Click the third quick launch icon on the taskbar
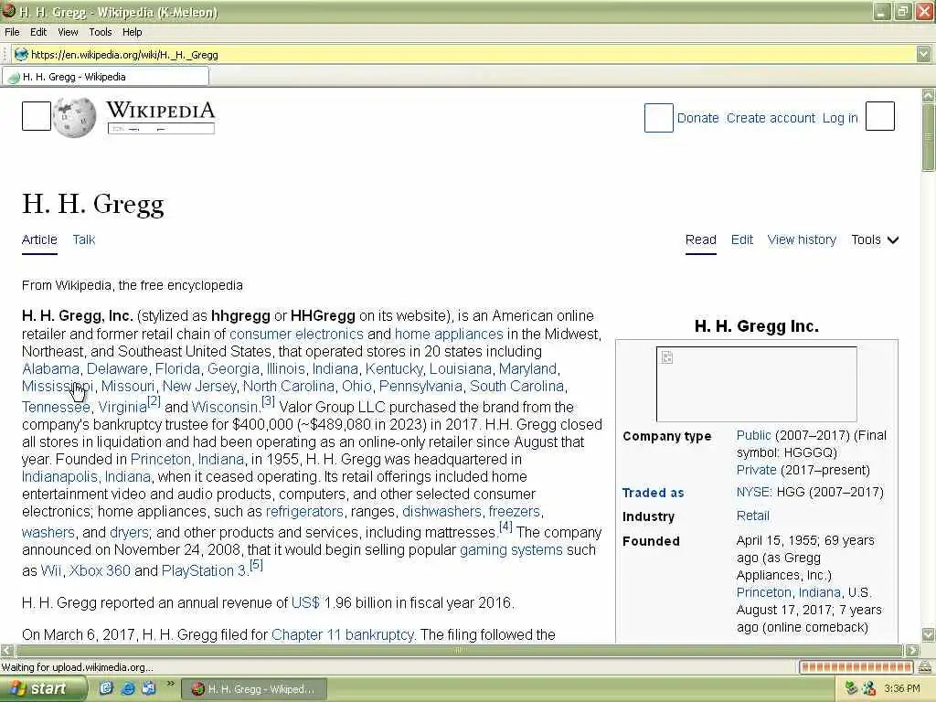This screenshot has width=936, height=702. [x=148, y=688]
